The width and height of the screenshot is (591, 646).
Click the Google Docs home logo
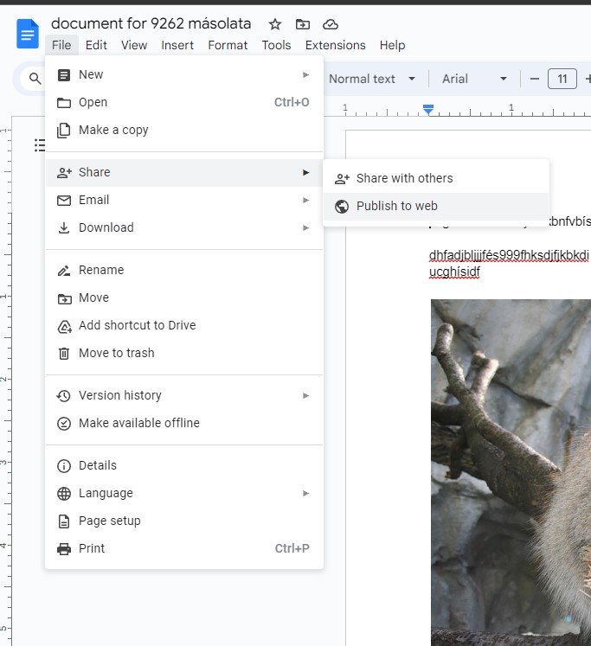click(28, 34)
